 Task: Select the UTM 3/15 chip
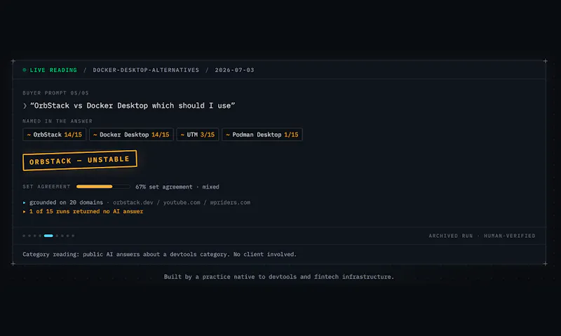pyautogui.click(x=198, y=135)
